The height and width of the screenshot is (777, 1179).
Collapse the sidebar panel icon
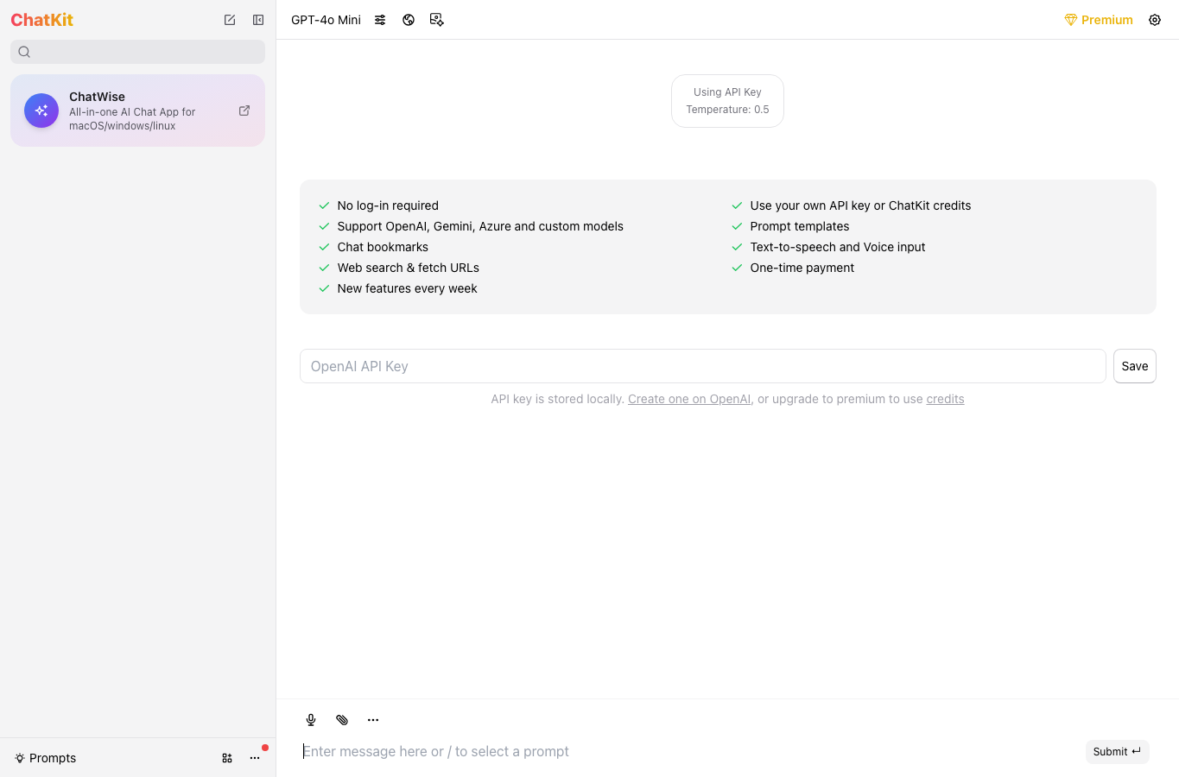(x=258, y=20)
